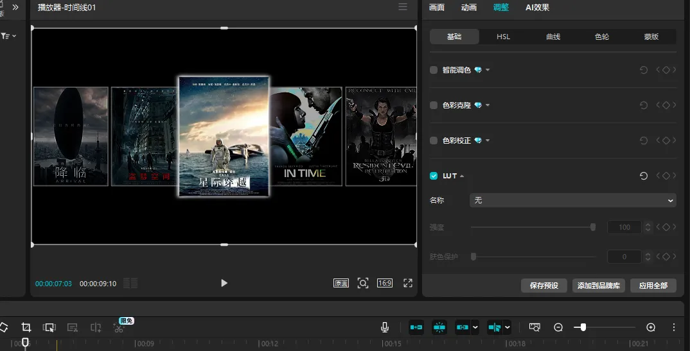
Task: Click the current timecode 00:00:07:03
Action: pos(53,284)
